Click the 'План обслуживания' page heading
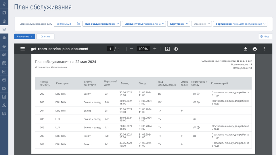 pyautogui.click(x=43, y=7)
